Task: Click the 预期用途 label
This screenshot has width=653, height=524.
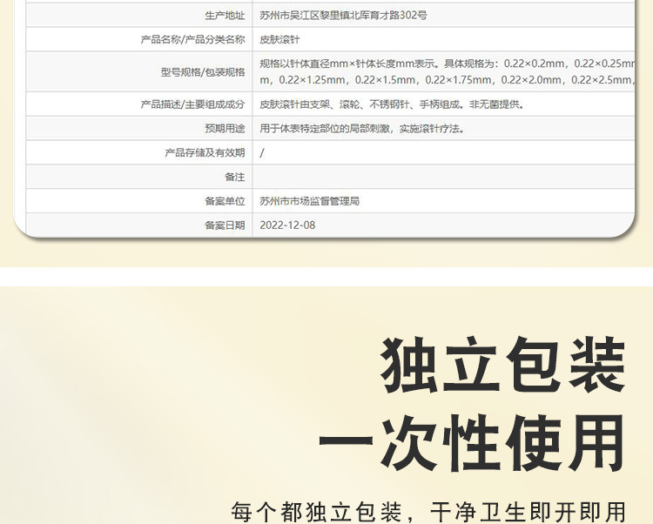Action: pos(225,128)
